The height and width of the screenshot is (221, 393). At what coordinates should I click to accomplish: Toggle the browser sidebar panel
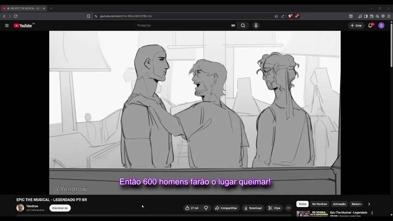pos(366,16)
